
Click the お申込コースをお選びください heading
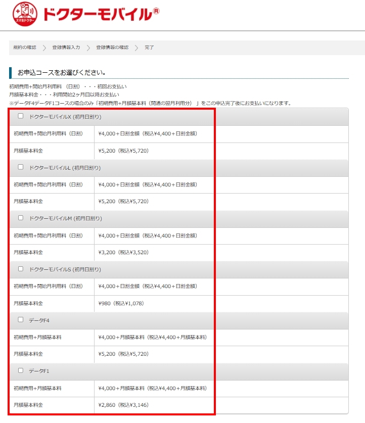coord(61,72)
